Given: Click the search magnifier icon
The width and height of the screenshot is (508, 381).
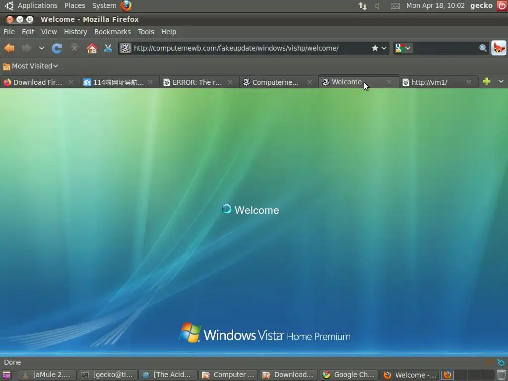Looking at the screenshot, I should click(483, 48).
